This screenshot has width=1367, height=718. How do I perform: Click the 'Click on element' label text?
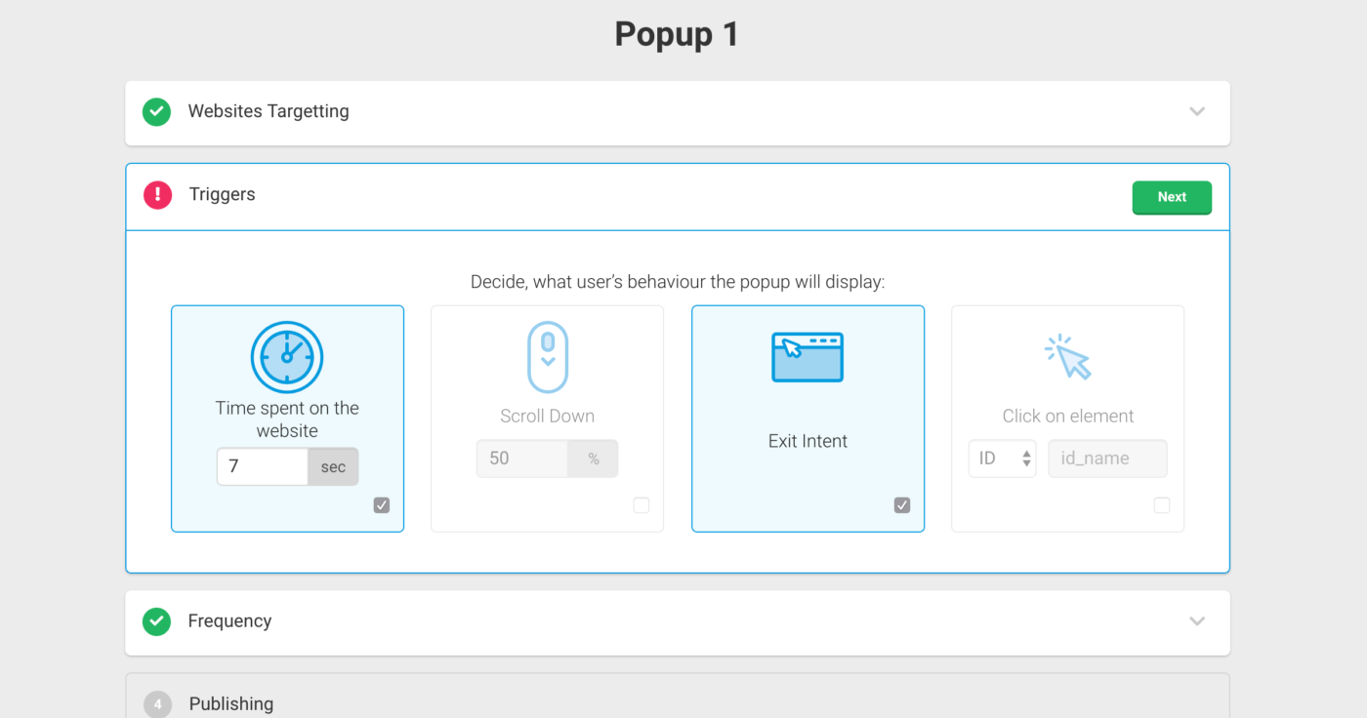coord(1068,416)
